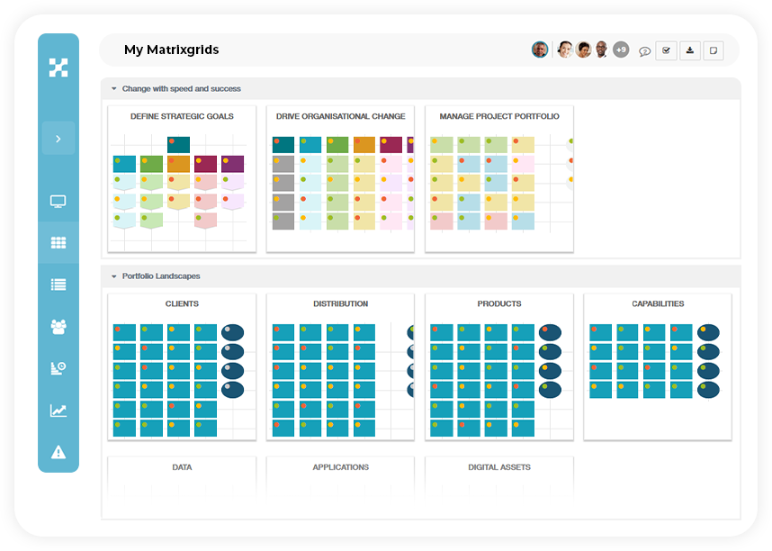Screen dimensions: 772x551
Task: Open the comments speech bubble icon
Action: pos(644,51)
